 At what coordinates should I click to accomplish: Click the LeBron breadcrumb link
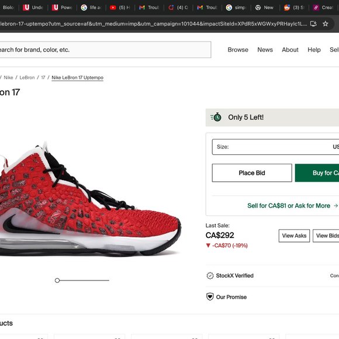click(27, 77)
